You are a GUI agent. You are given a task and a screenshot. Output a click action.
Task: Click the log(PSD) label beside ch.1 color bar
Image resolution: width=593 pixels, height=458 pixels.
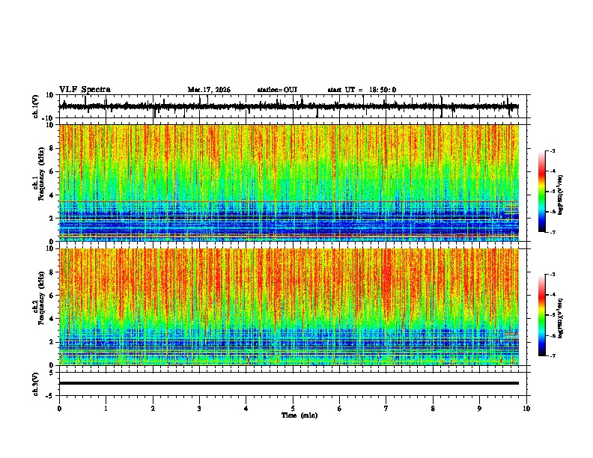(x=561, y=195)
